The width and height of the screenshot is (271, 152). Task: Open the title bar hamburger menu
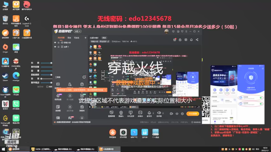pos(186,31)
